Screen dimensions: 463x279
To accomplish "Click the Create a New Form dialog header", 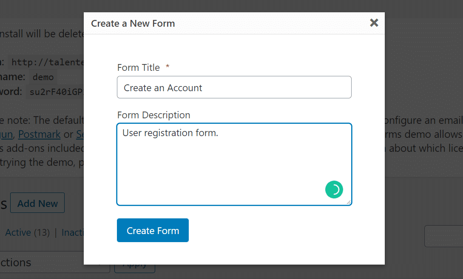I will click(x=133, y=23).
